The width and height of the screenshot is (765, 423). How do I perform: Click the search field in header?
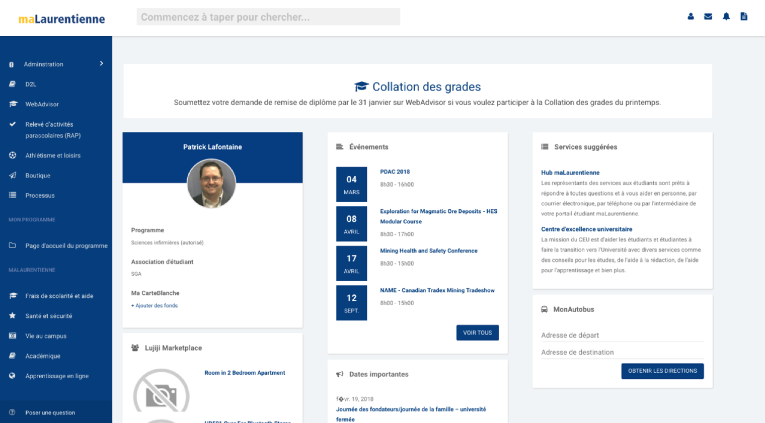point(268,17)
